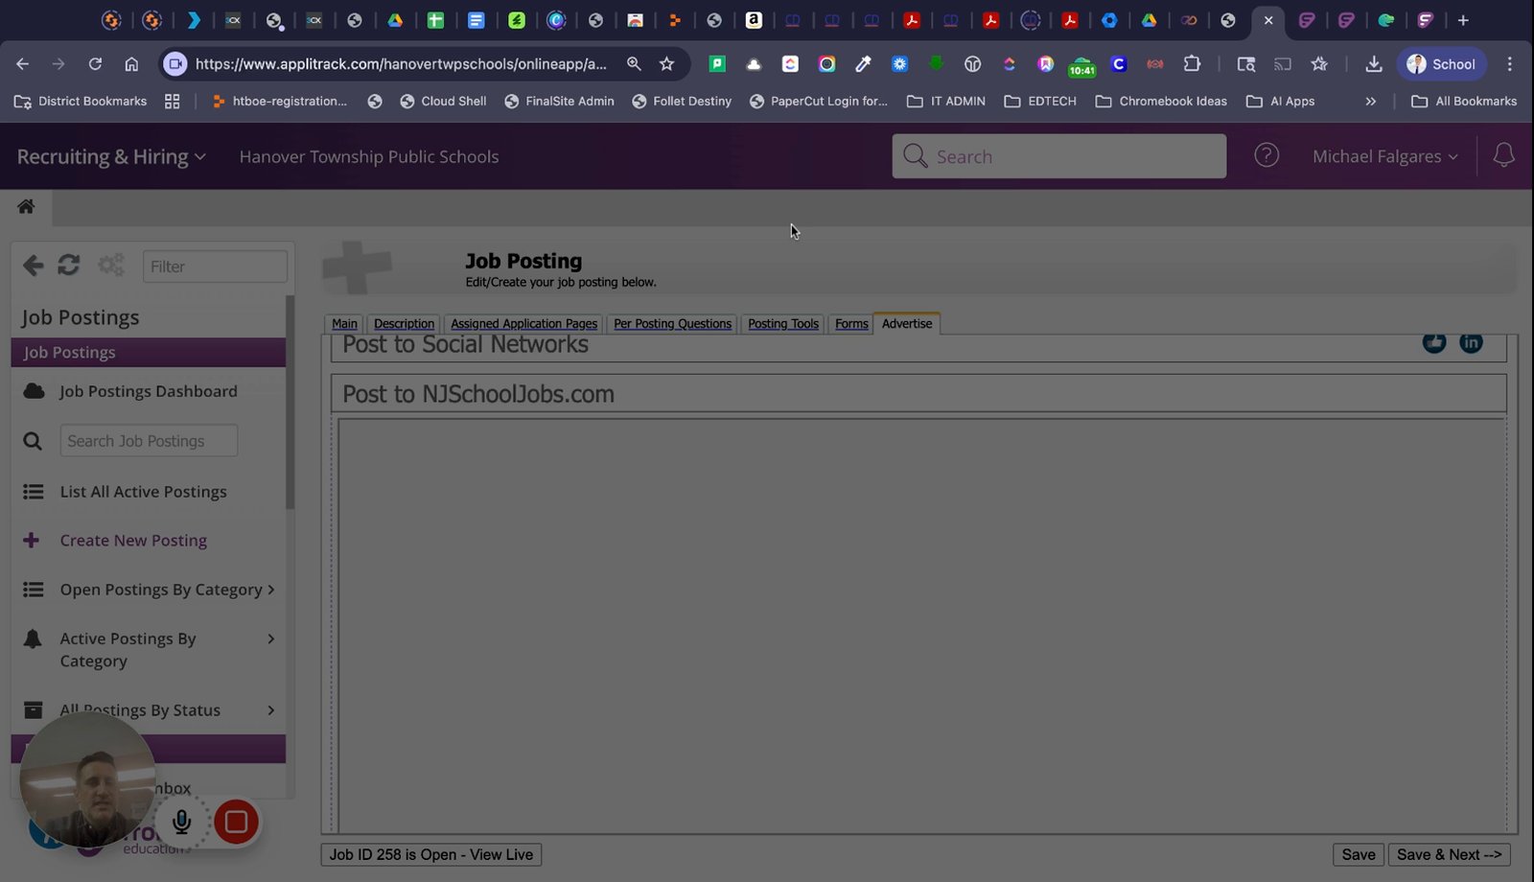Click the top Search box
This screenshot has width=1534, height=882.
(1058, 156)
